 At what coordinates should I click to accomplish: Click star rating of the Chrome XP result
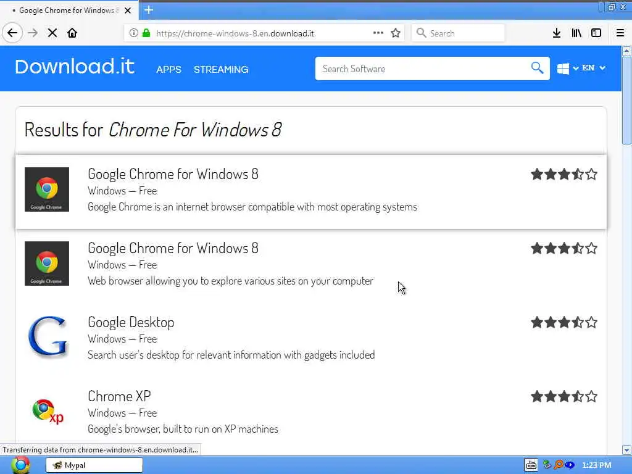pos(564,397)
